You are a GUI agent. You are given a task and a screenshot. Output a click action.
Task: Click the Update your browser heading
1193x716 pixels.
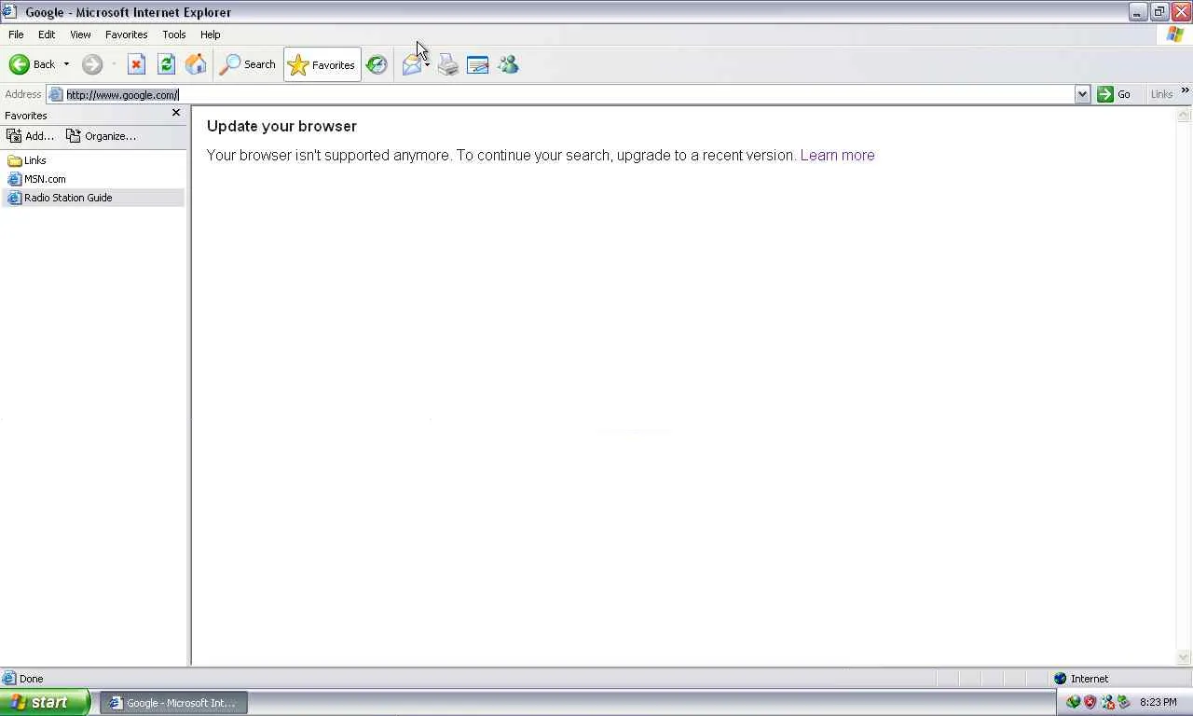pyautogui.click(x=281, y=126)
